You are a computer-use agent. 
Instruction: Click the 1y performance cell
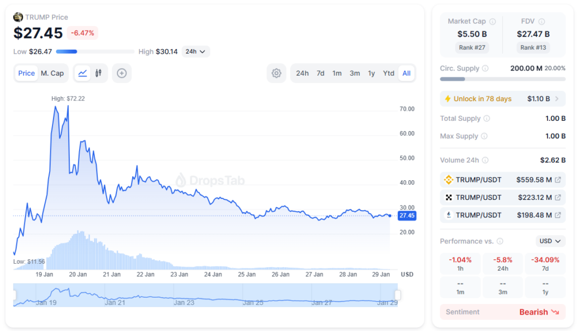tap(545, 288)
